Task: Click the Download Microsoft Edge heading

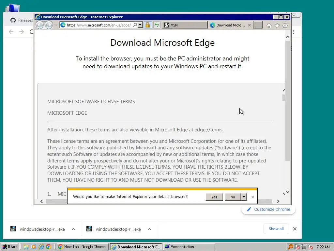Action: 162,43
